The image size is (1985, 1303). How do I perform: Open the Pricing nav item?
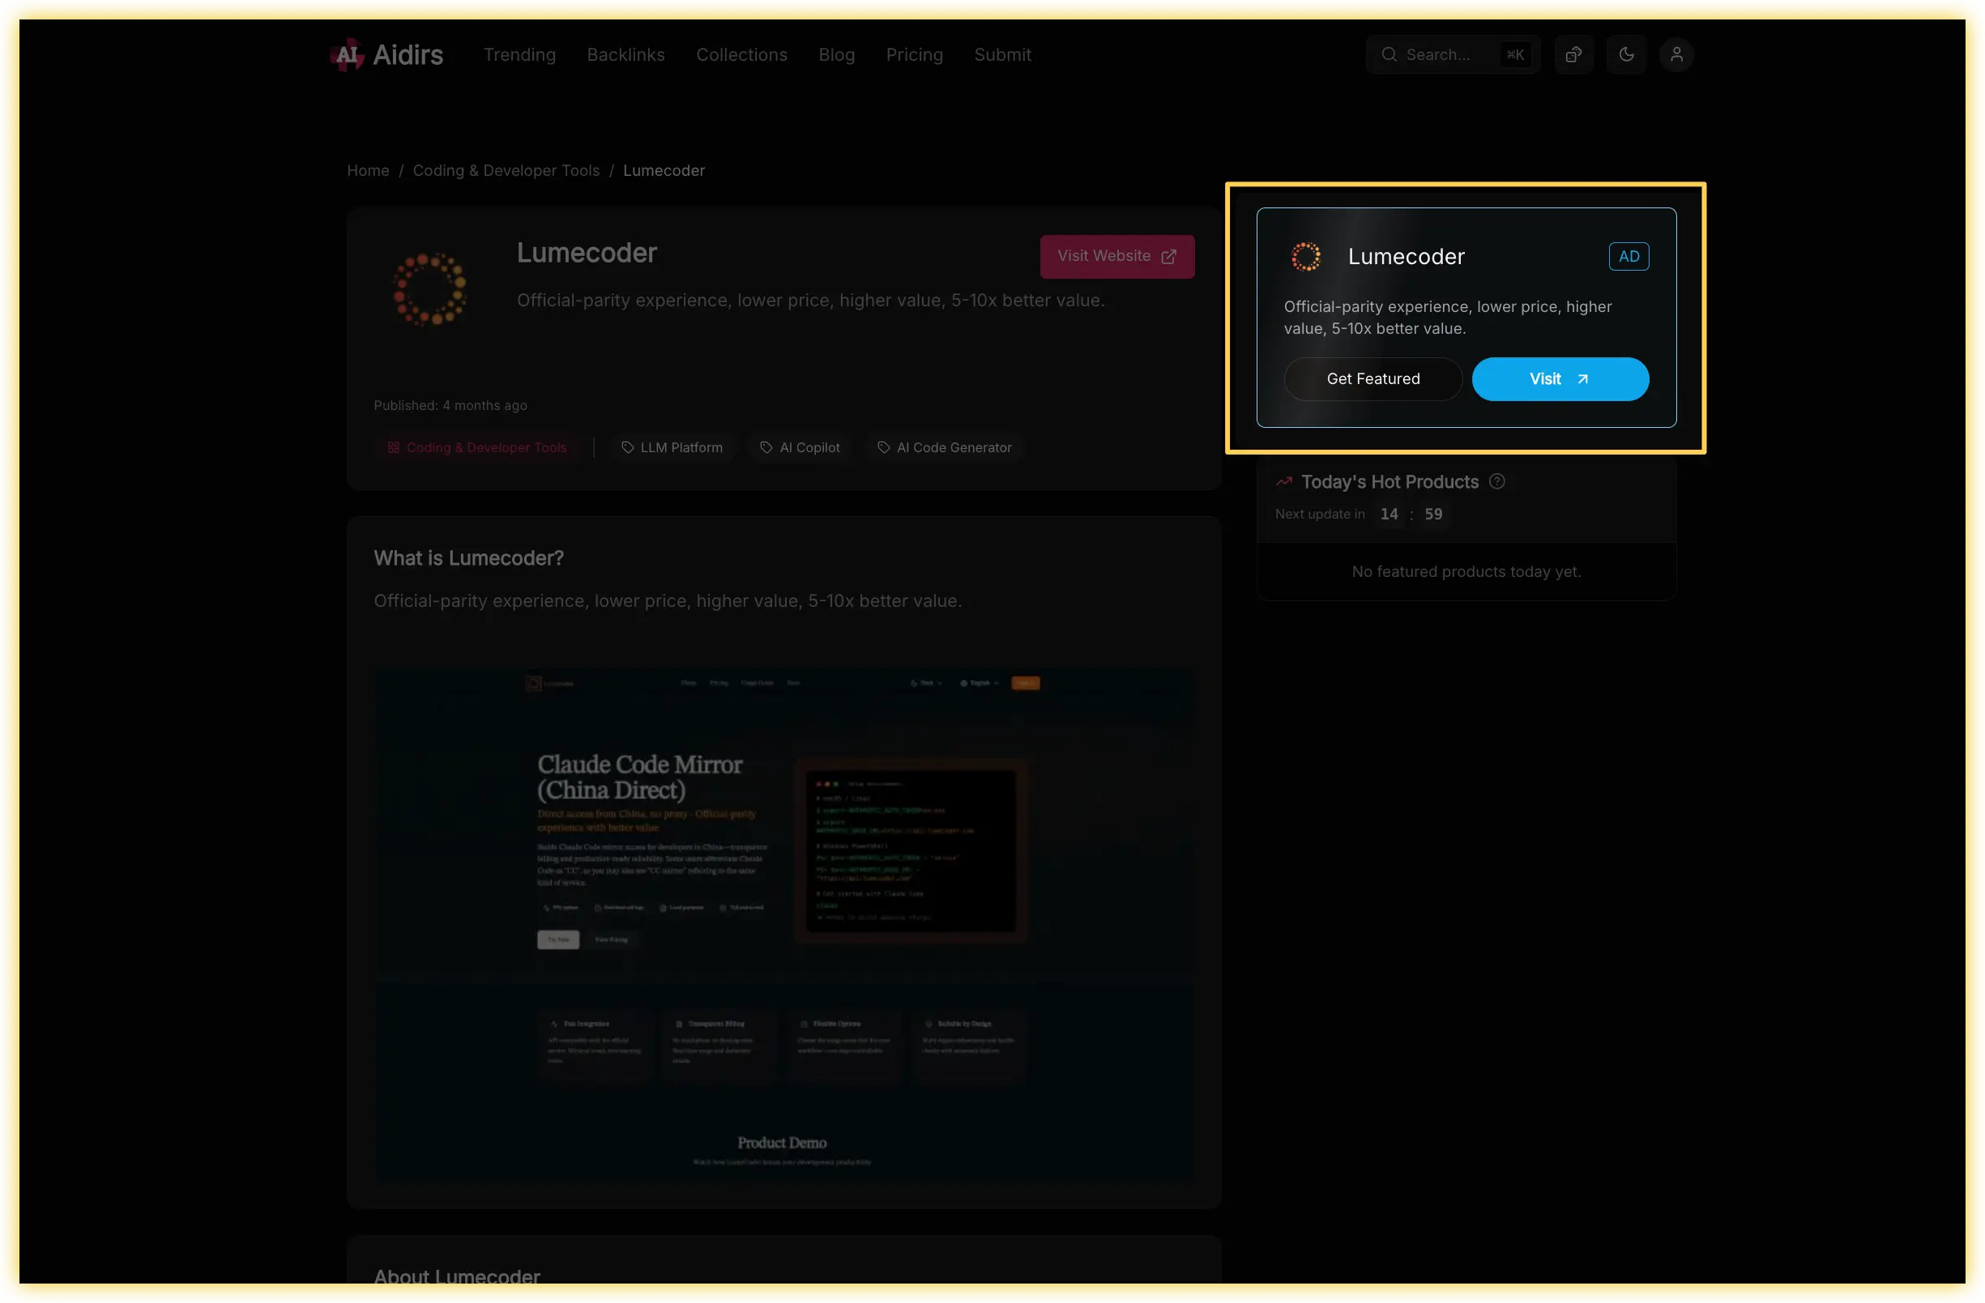[914, 54]
